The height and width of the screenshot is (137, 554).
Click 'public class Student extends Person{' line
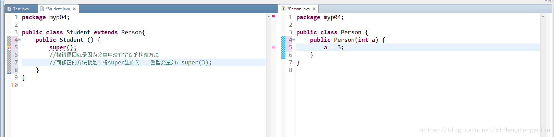click(x=84, y=32)
